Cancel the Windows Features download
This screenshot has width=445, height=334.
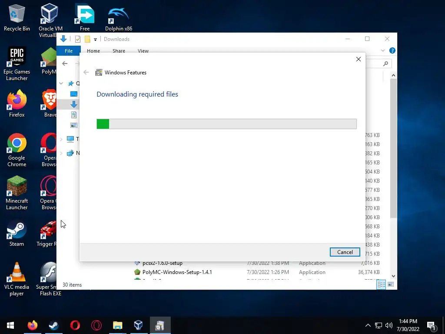[345, 252]
